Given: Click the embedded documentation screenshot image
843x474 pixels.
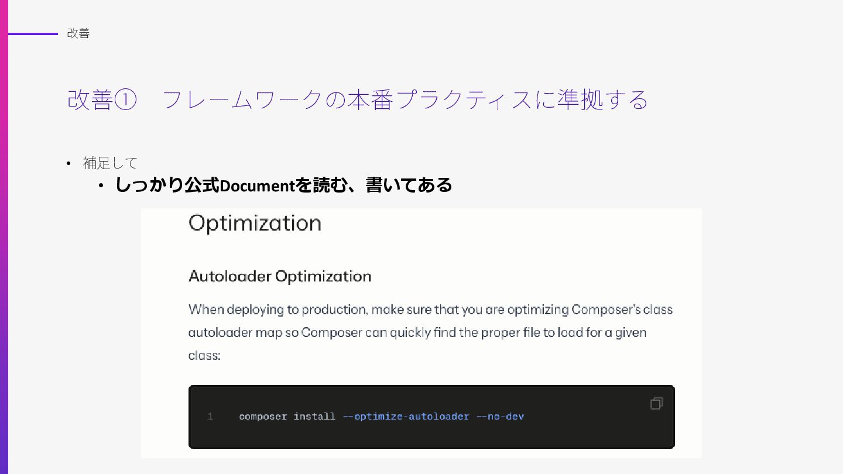Looking at the screenshot, I should (x=421, y=333).
